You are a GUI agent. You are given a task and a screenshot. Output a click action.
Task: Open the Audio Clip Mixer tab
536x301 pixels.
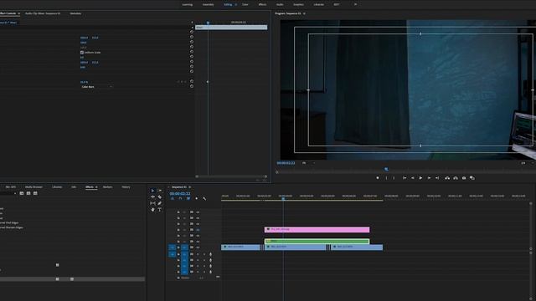(43, 13)
